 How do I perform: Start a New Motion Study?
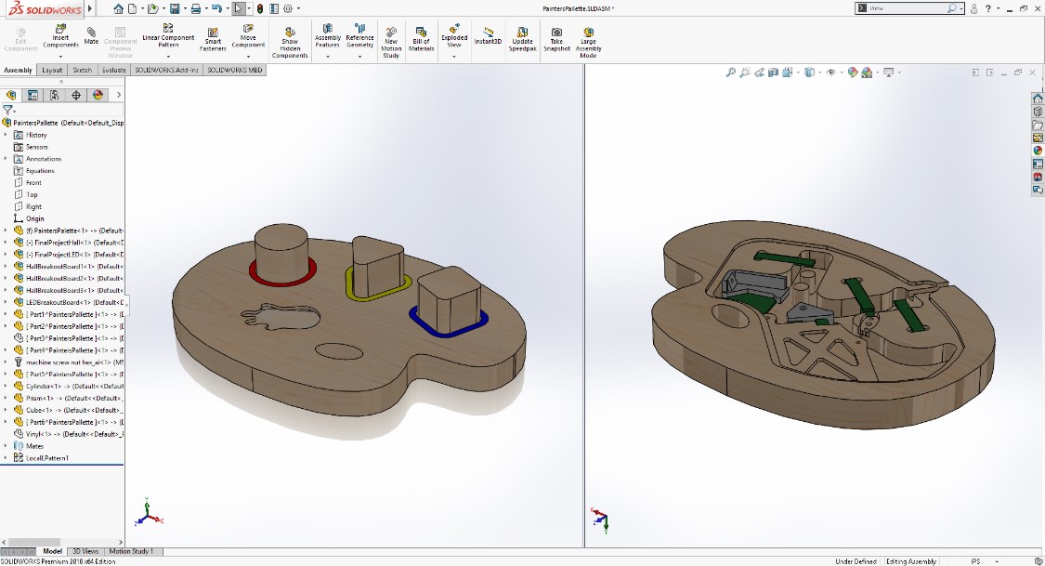391,44
